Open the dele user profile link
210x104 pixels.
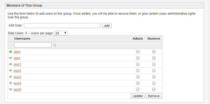pos(17,52)
